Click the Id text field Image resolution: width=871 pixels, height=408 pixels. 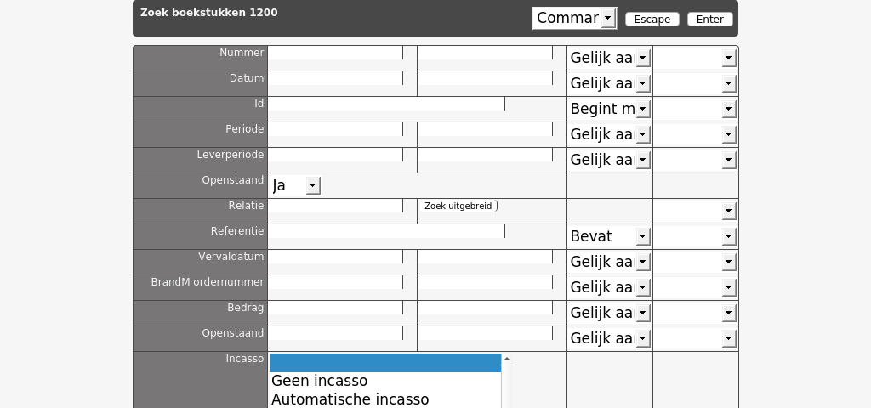(x=387, y=104)
